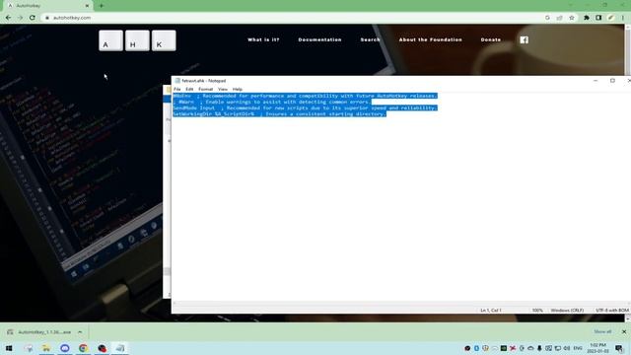The height and width of the screenshot is (355, 631).
Task: Click Show all downloads
Action: [x=602, y=331]
